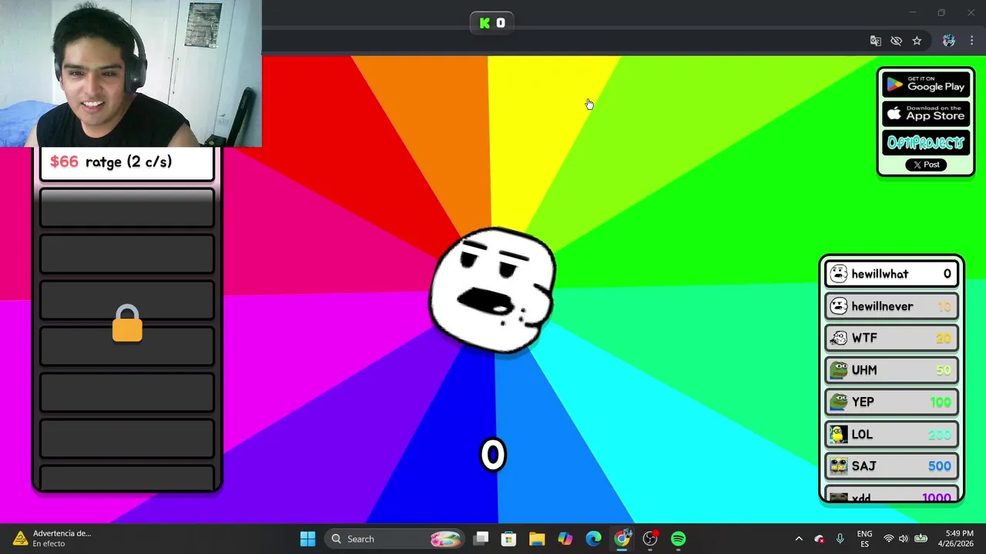Open the Wi-Fi network tray icon

click(889, 539)
